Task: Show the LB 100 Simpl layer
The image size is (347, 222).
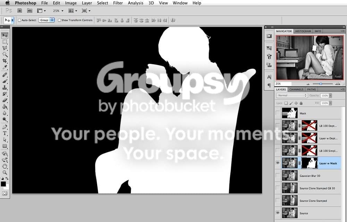Action: (278, 150)
